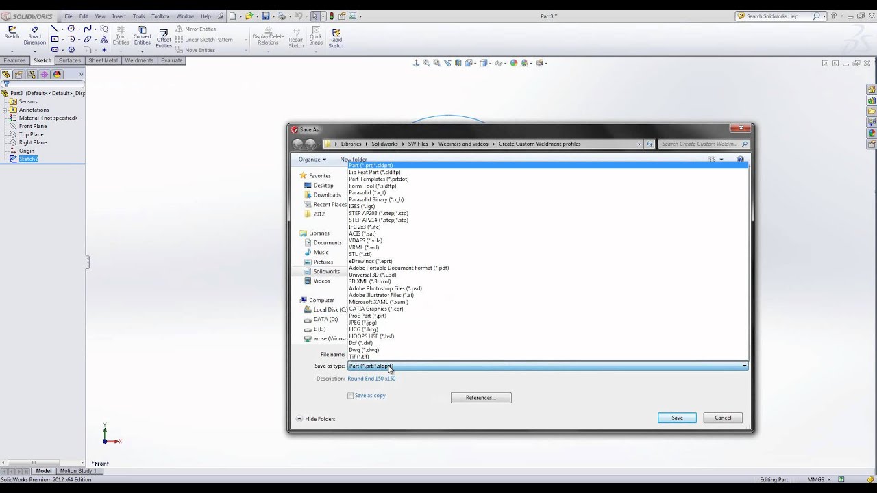Open the File menu
The width and height of the screenshot is (877, 493).
click(69, 16)
